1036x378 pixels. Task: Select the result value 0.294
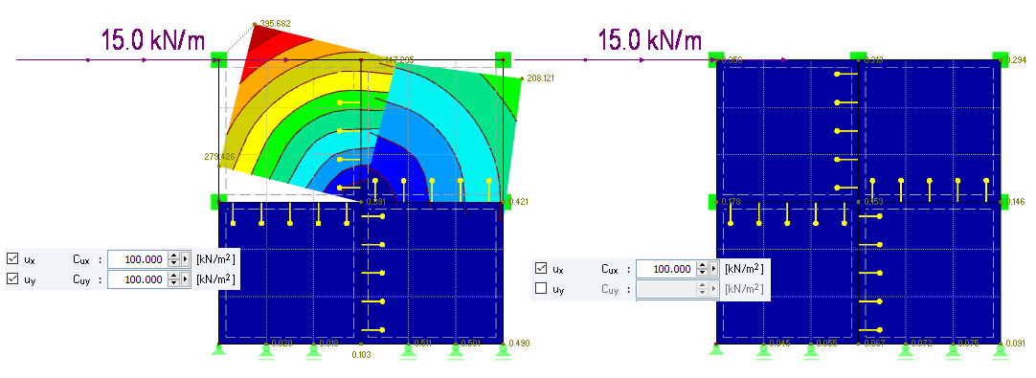pos(1017,60)
